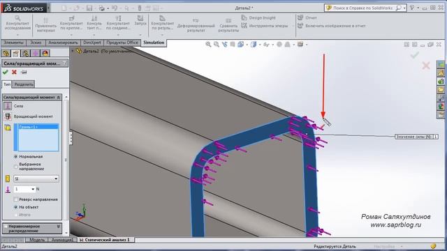This screenshot has height=251, width=447.
Task: Enable the Неравномерное распределение checkbox
Action: [6, 227]
